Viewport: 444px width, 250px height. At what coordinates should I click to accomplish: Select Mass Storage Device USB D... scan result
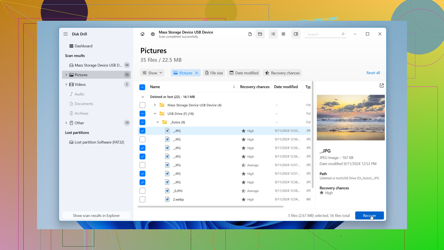point(96,65)
